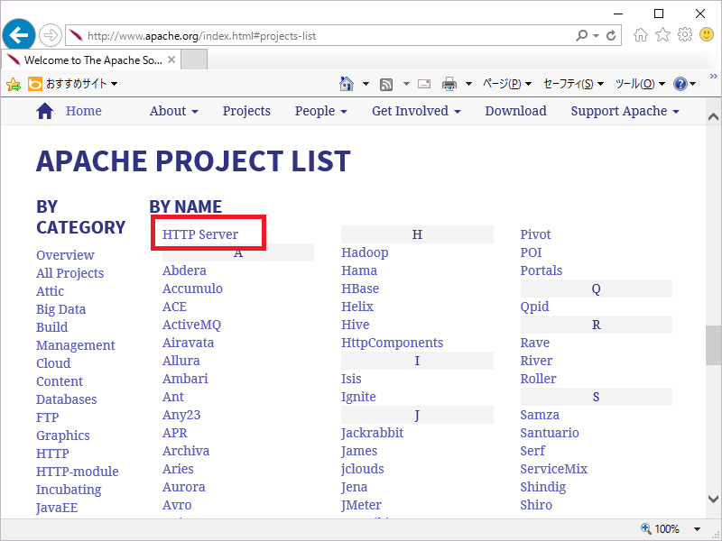
Task: Go to Projects in navigation bar
Action: click(246, 111)
